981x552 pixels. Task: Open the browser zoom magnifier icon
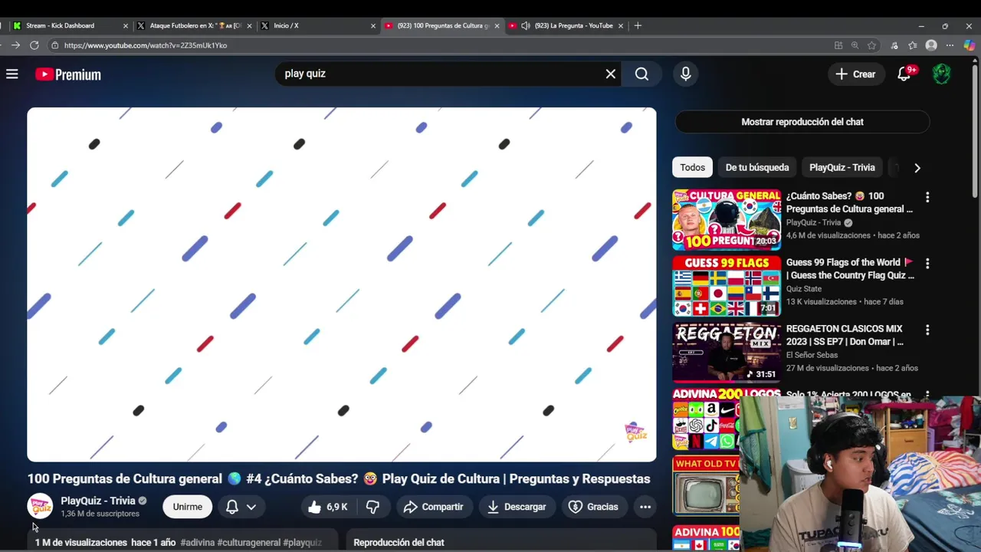tap(855, 45)
